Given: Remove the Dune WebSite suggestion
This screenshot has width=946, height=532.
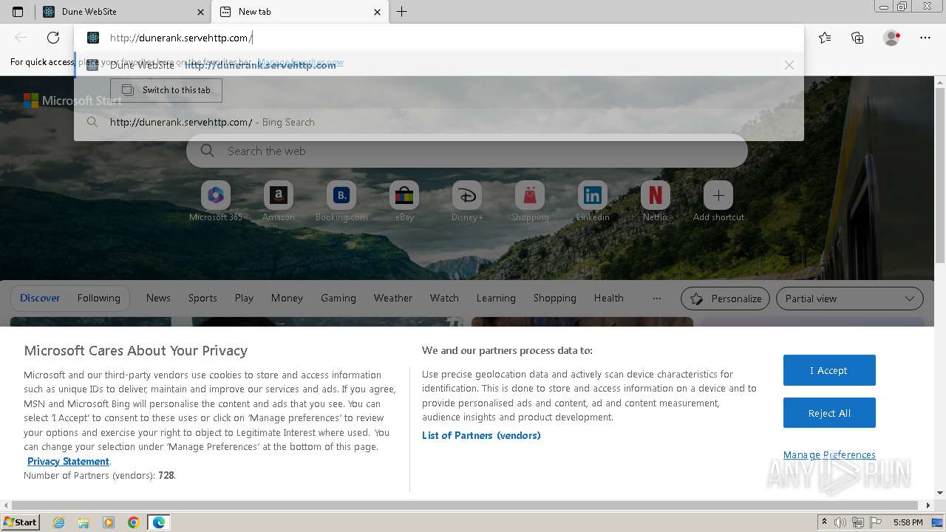Looking at the screenshot, I should [x=789, y=65].
